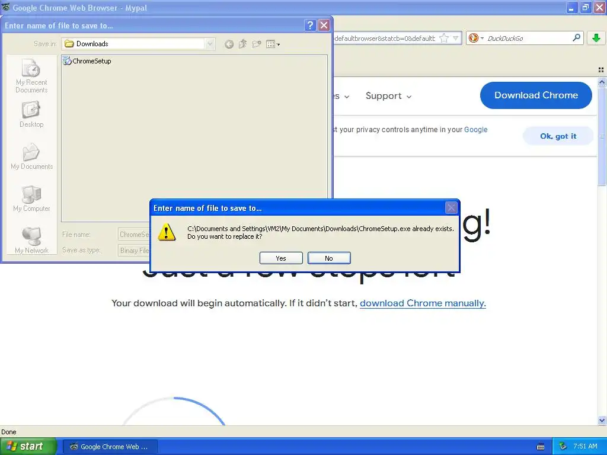Open My Recent Documents in save dialog
Image resolution: width=607 pixels, height=455 pixels.
coord(31,76)
